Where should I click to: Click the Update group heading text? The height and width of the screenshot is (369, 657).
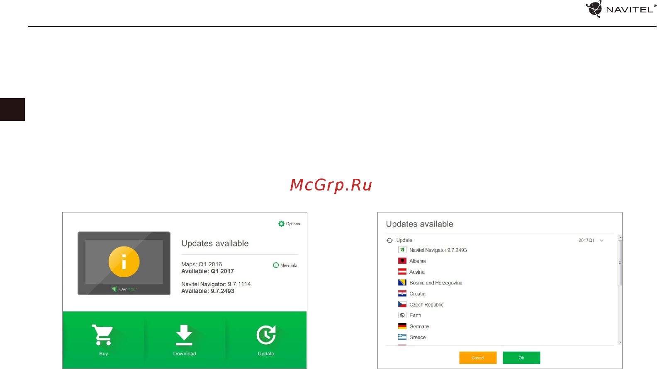pos(404,240)
